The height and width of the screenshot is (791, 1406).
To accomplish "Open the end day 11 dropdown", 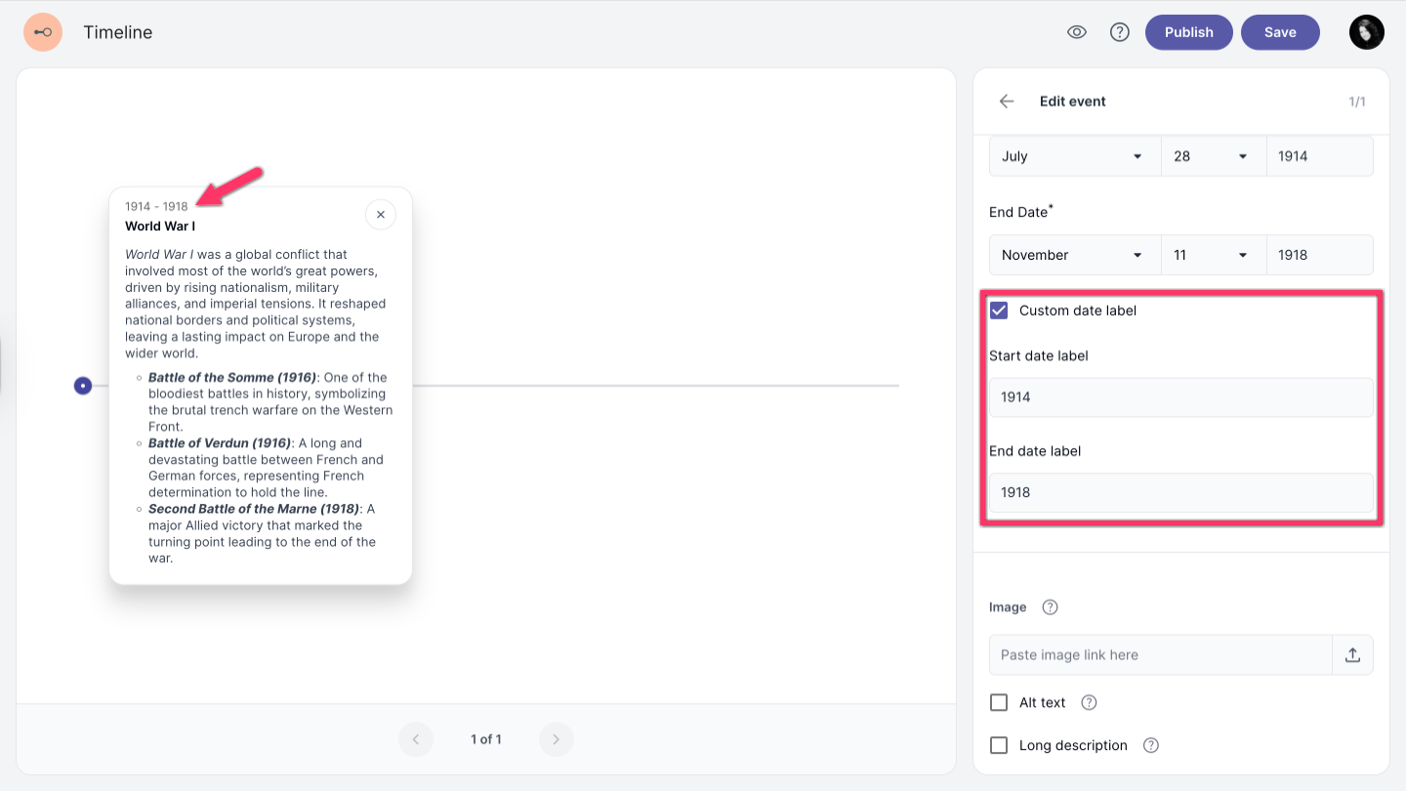I will (x=1213, y=255).
